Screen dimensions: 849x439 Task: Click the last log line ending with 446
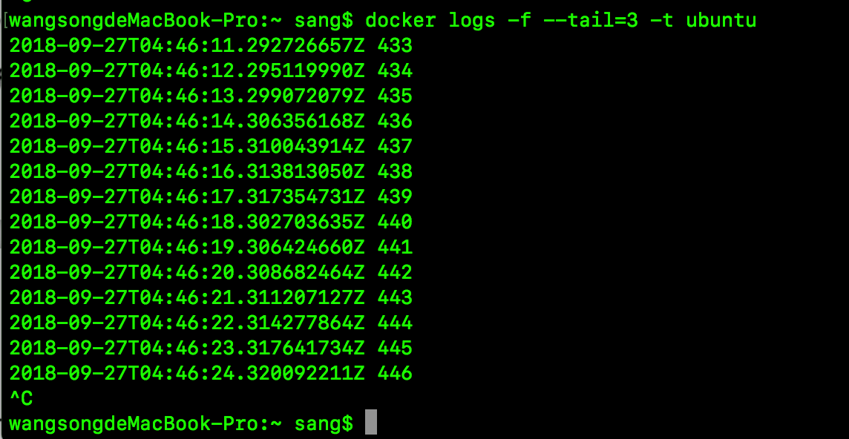[210, 373]
